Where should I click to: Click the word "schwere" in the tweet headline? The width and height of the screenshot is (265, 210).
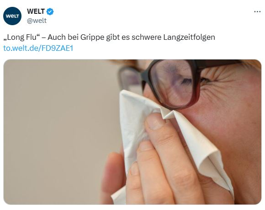pos(147,37)
